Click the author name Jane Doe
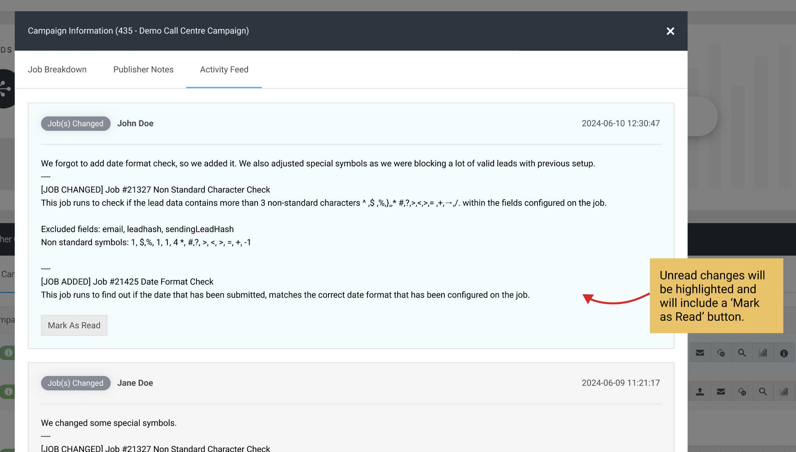This screenshot has height=452, width=796. [x=135, y=383]
